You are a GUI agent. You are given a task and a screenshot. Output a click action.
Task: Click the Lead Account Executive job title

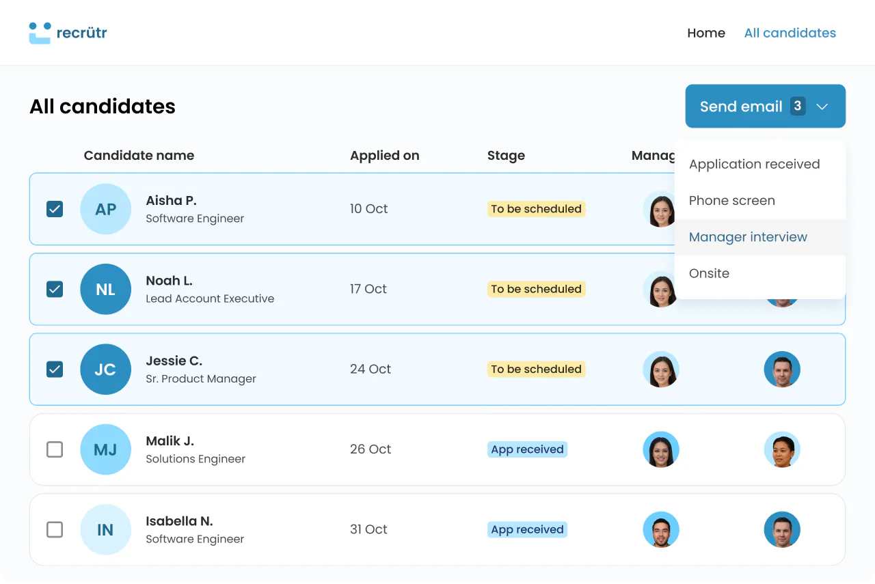pos(210,299)
